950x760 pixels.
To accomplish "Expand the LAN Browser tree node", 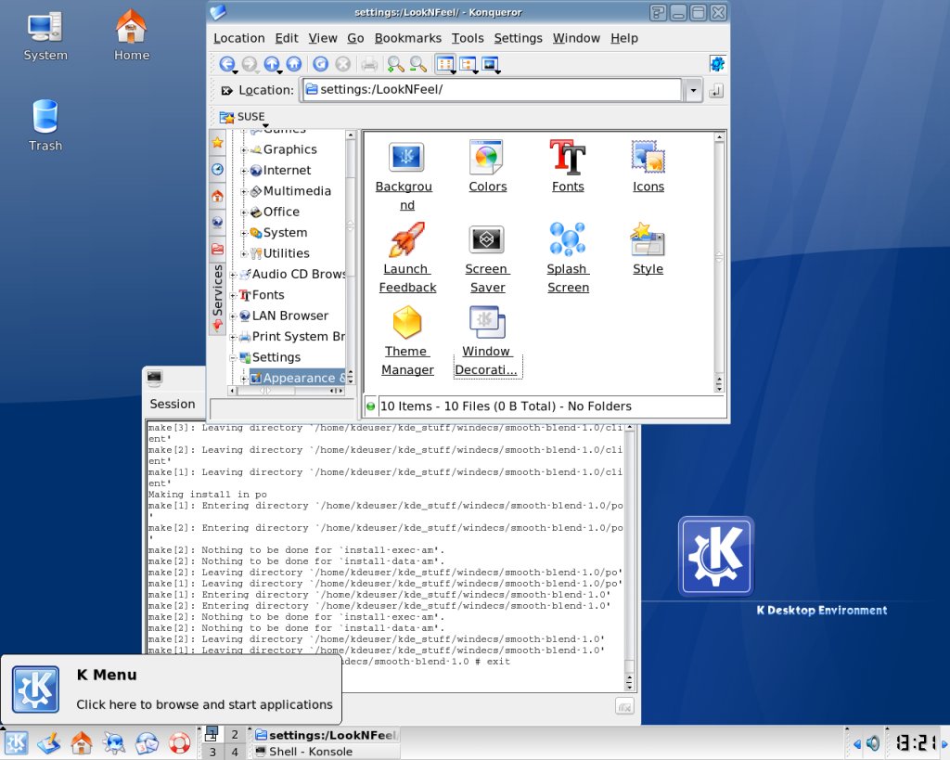I will [233, 316].
